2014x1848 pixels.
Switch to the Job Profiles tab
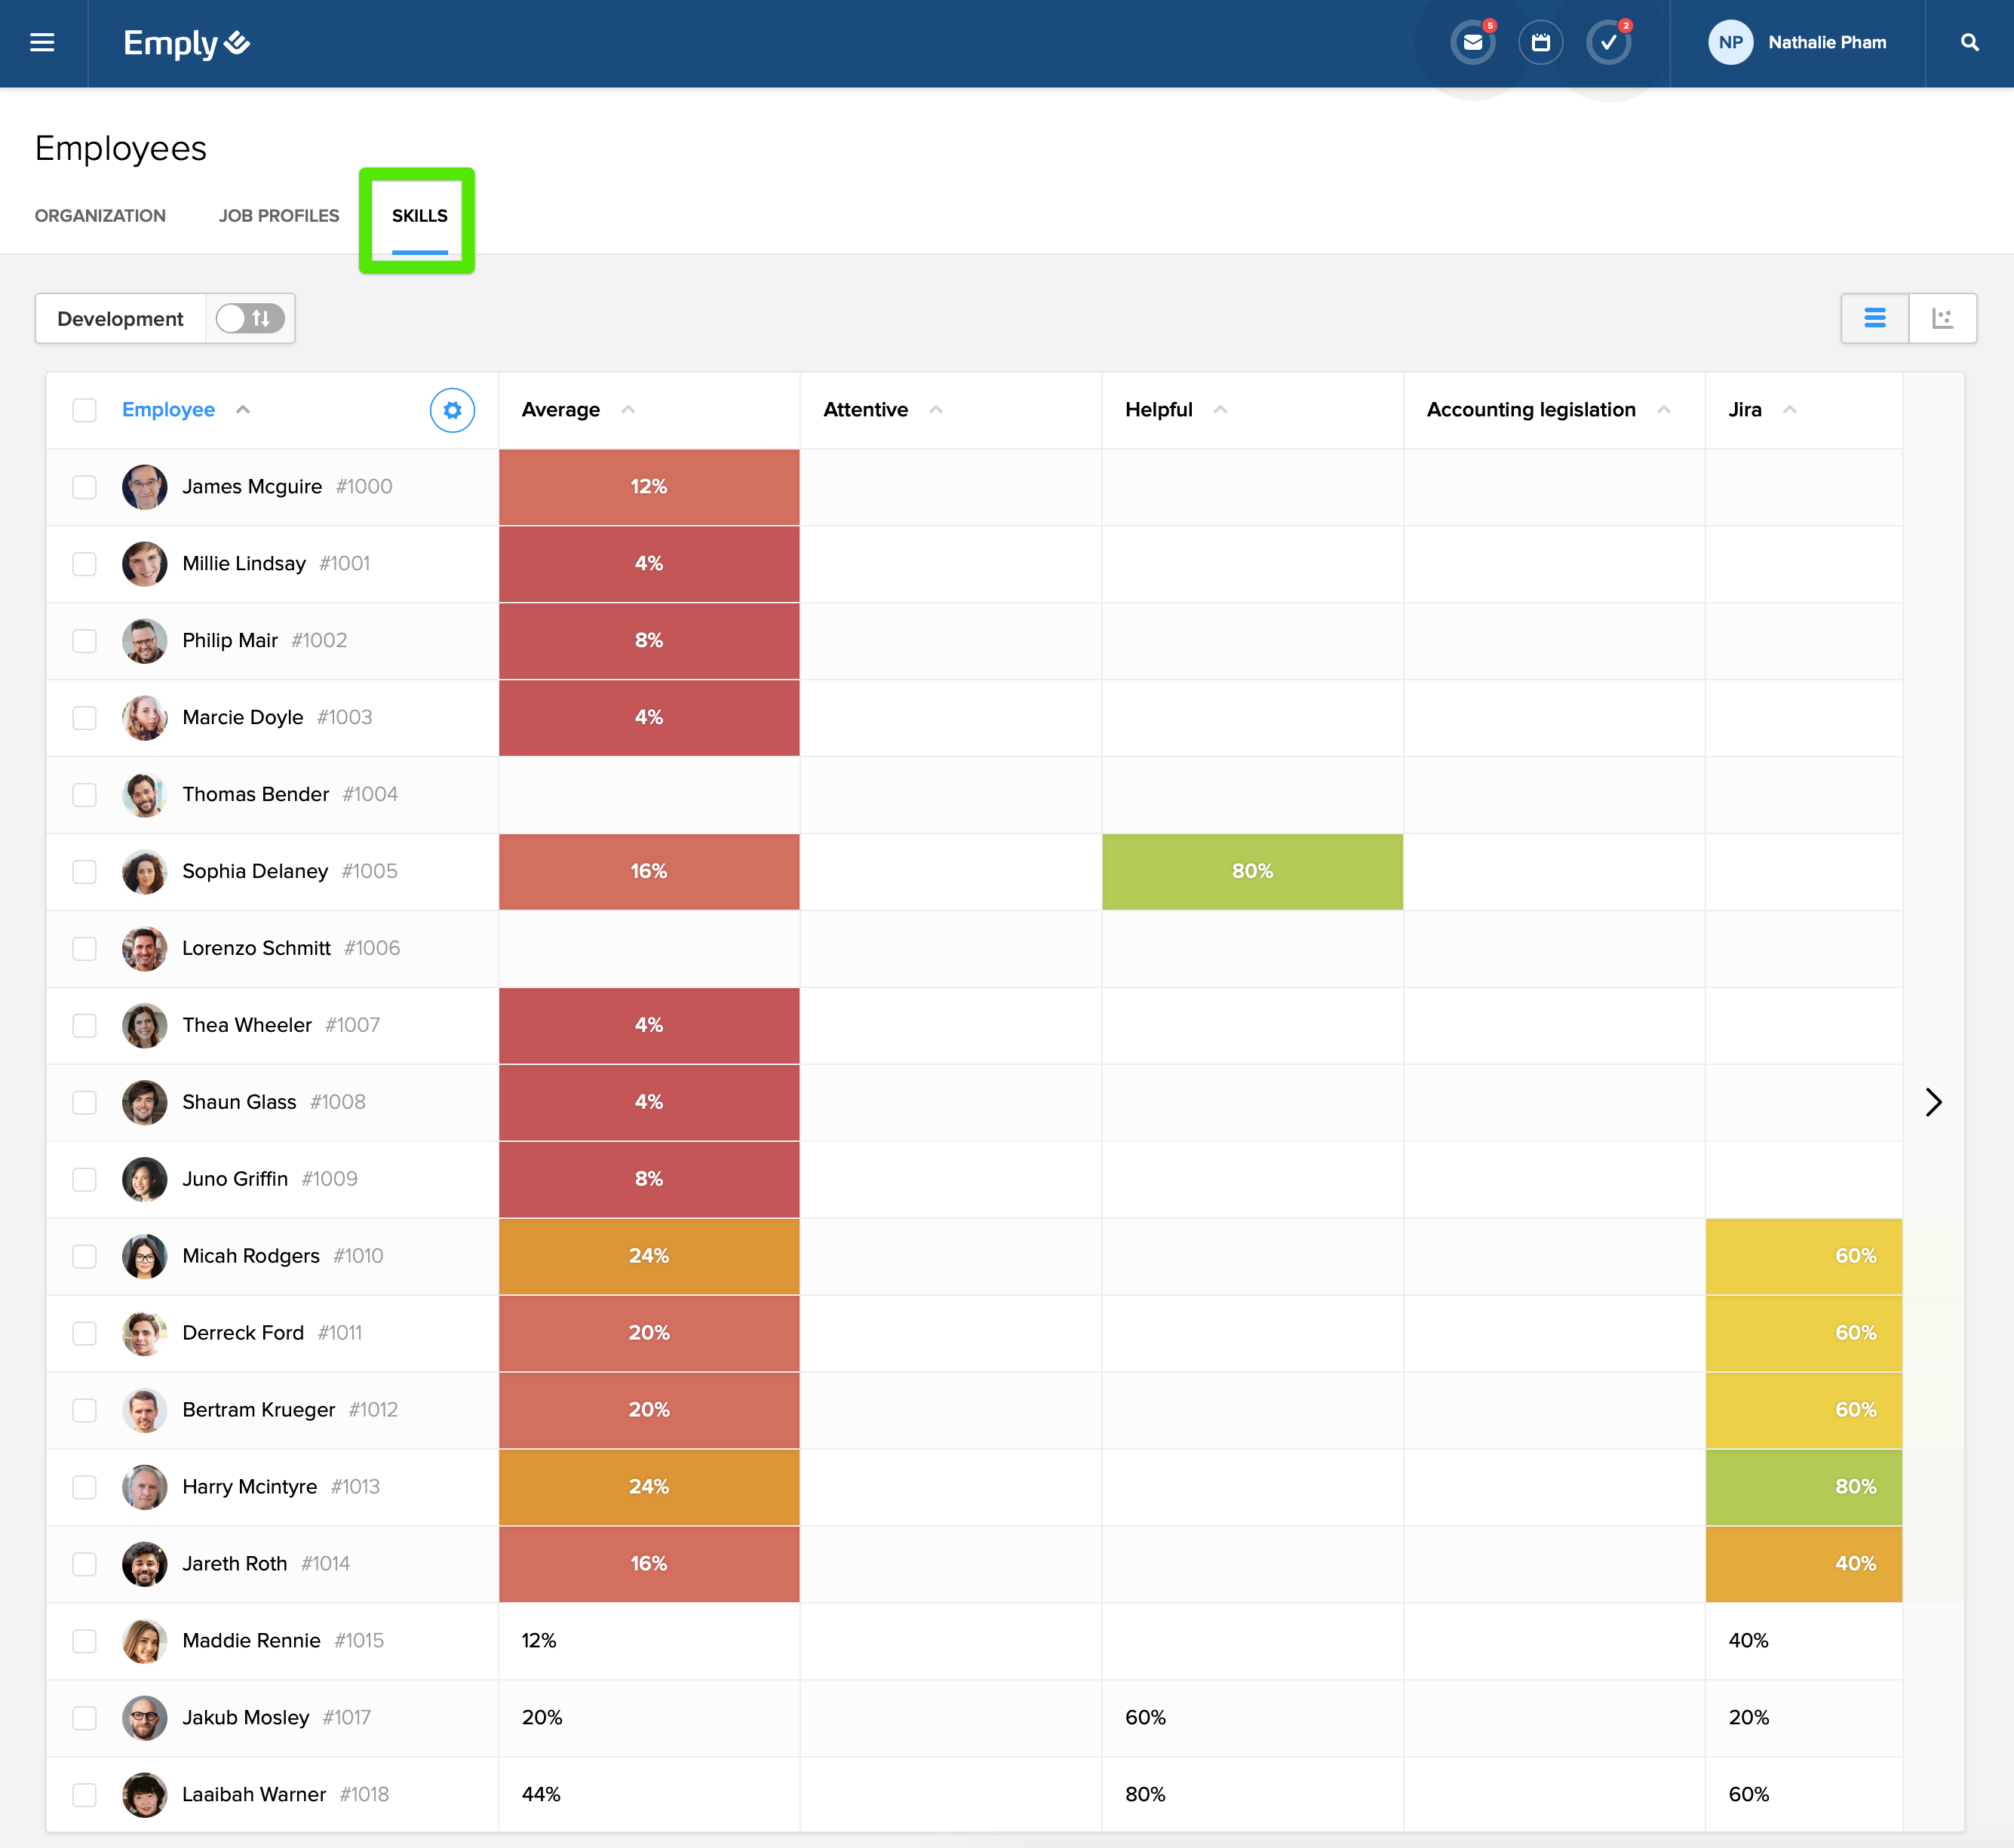point(279,216)
